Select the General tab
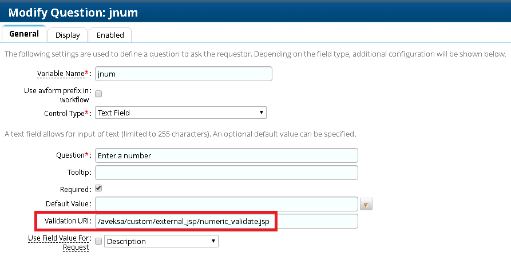The width and height of the screenshot is (511, 264). coord(24,34)
